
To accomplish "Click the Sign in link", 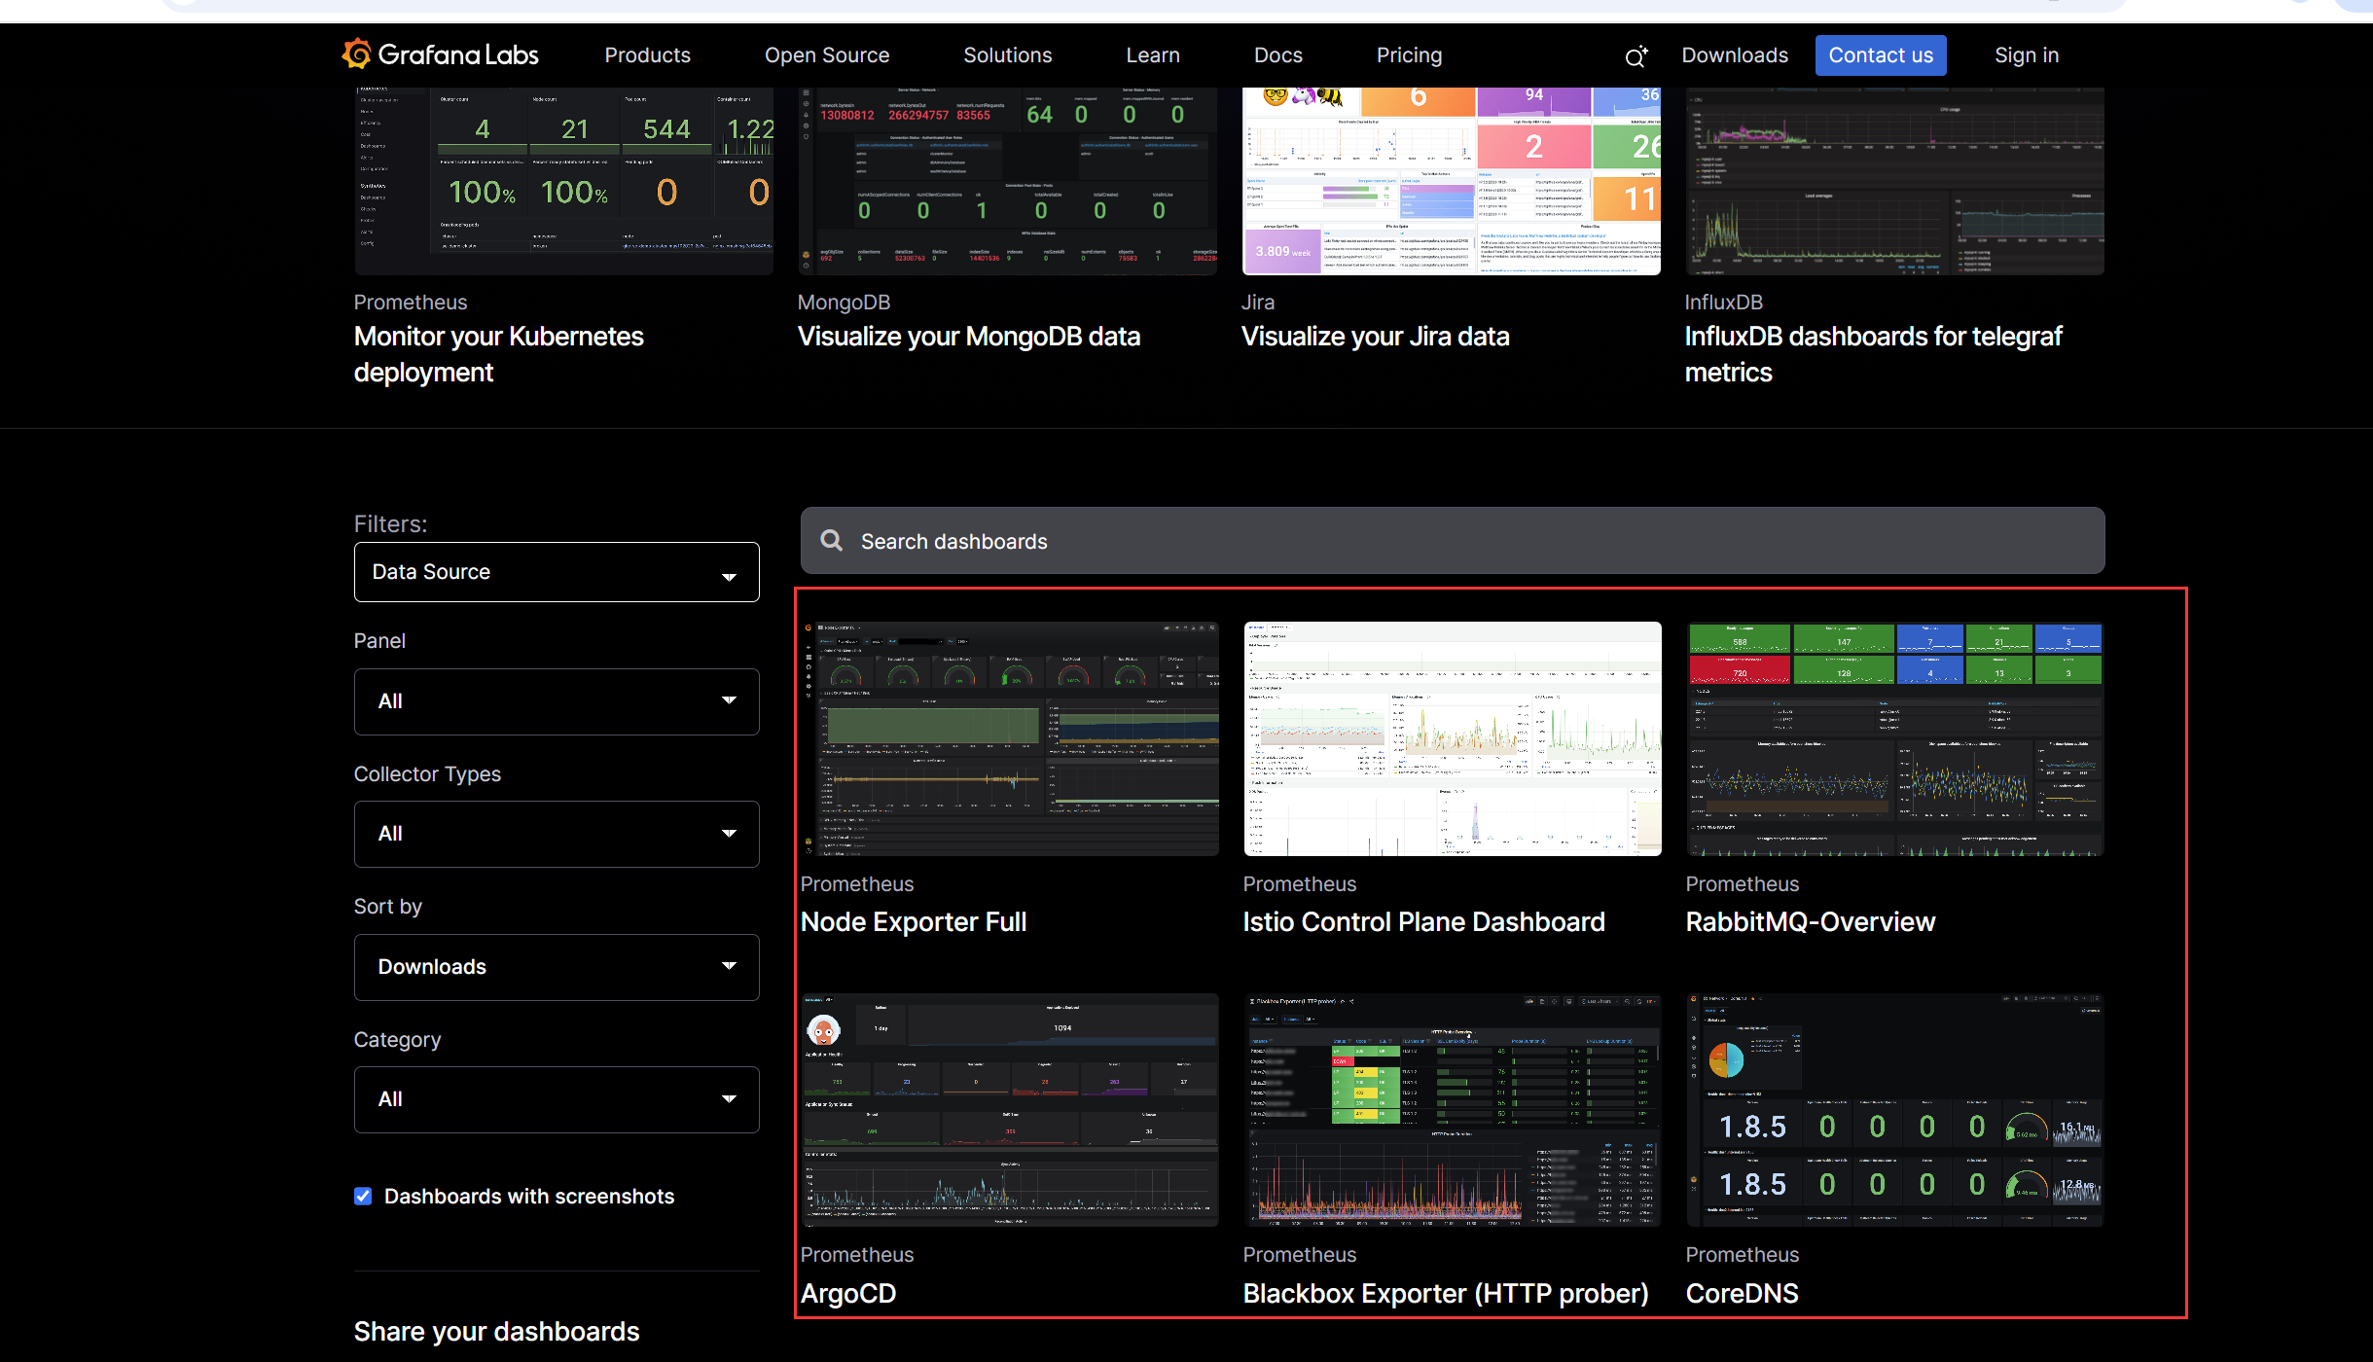I will (x=2026, y=55).
